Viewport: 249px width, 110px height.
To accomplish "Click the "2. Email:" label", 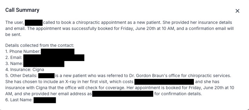I will (x=14, y=57).
